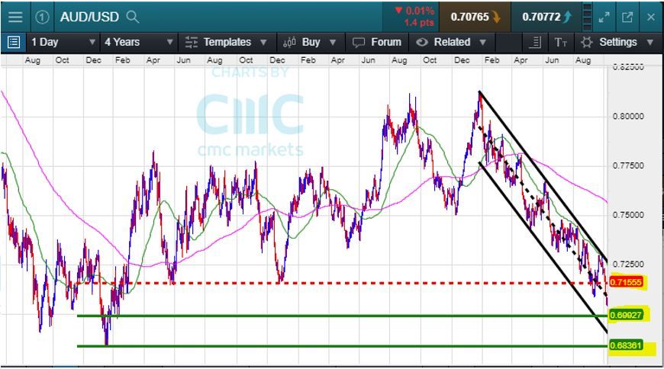
Task: Expand chart to full screen
Action: 604,17
